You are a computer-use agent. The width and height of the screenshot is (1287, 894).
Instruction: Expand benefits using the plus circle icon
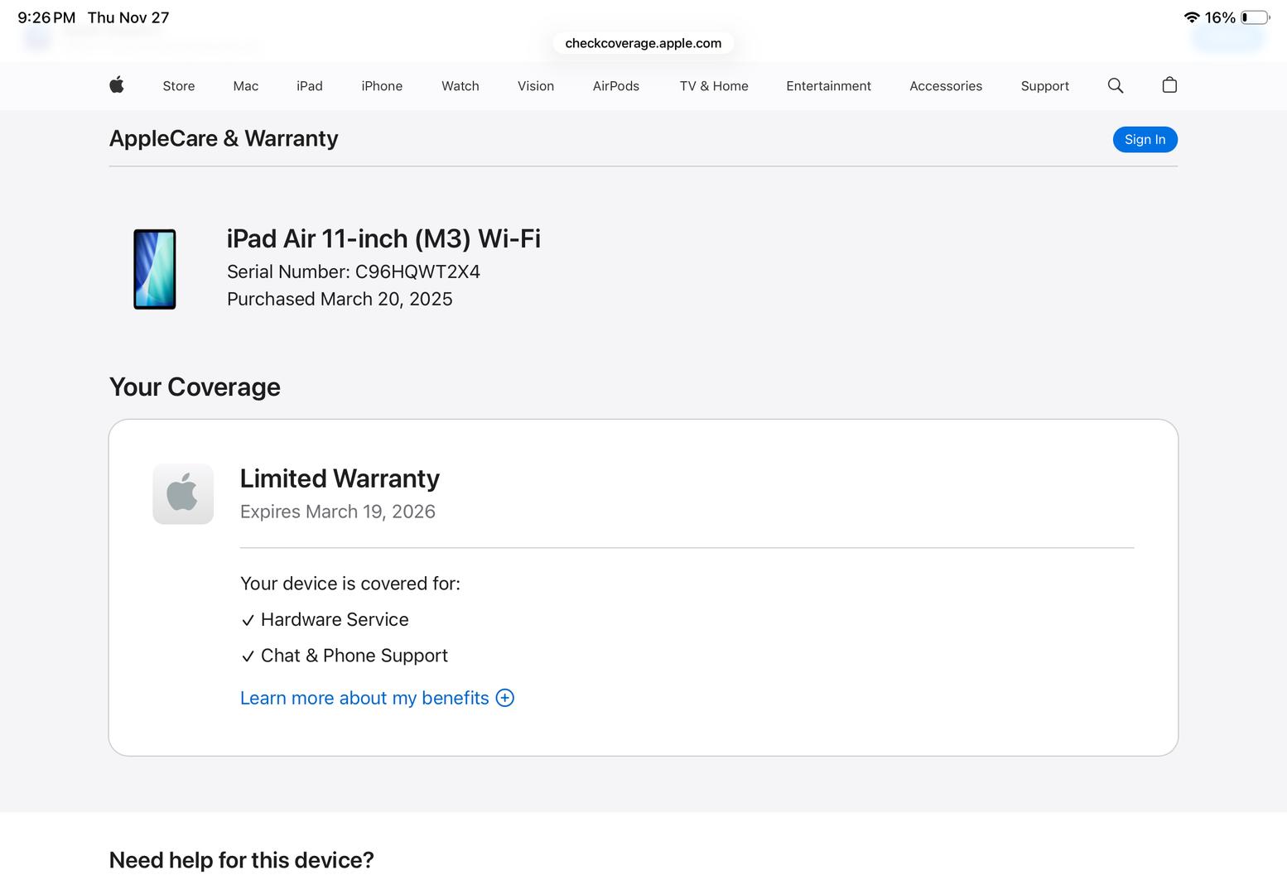click(505, 698)
